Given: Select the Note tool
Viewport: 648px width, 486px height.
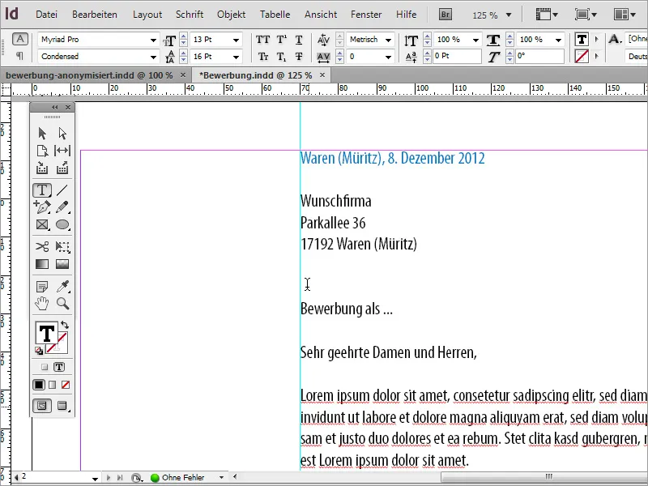Looking at the screenshot, I should (42, 286).
